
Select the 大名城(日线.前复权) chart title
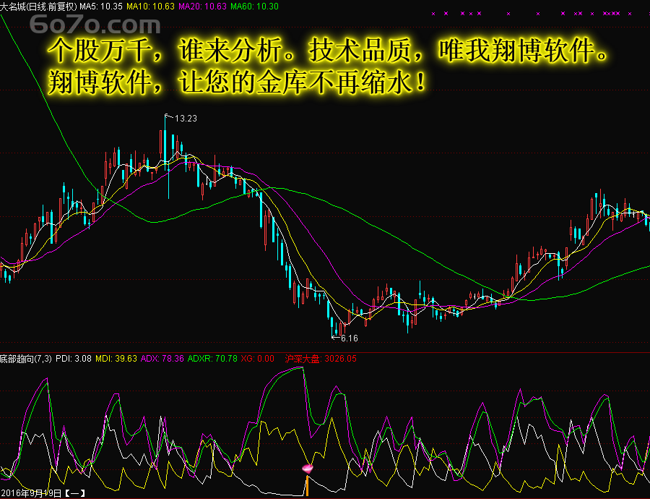coord(38,7)
